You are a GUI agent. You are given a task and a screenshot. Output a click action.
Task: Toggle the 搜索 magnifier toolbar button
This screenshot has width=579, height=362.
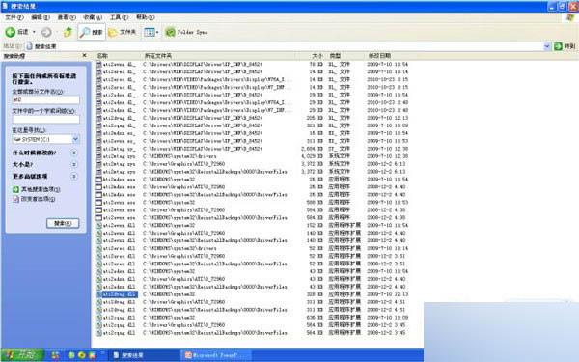click(x=92, y=32)
